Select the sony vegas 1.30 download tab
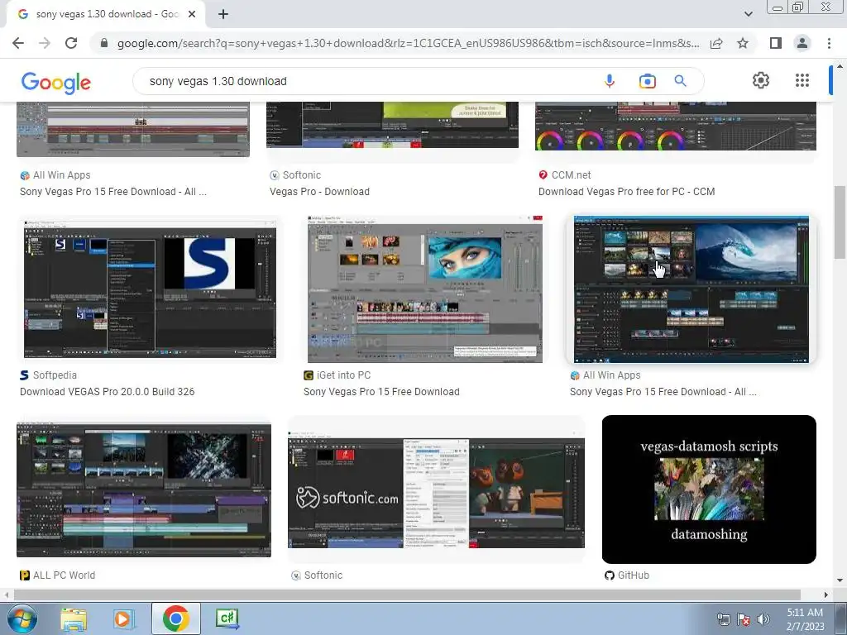 point(106,15)
